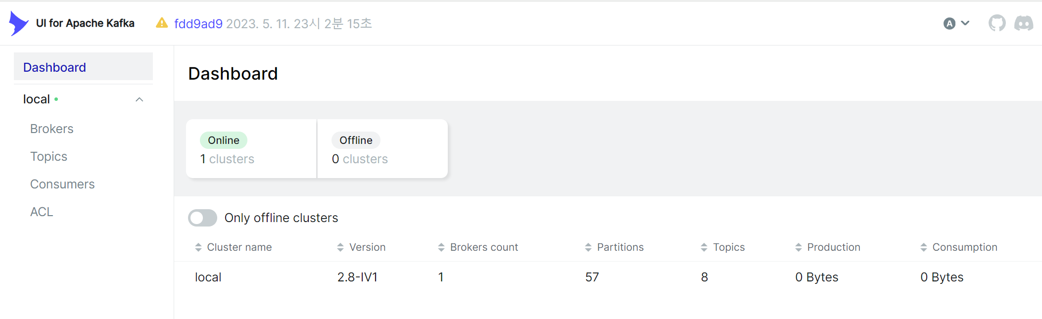Open user account dropdown arrow

(965, 23)
